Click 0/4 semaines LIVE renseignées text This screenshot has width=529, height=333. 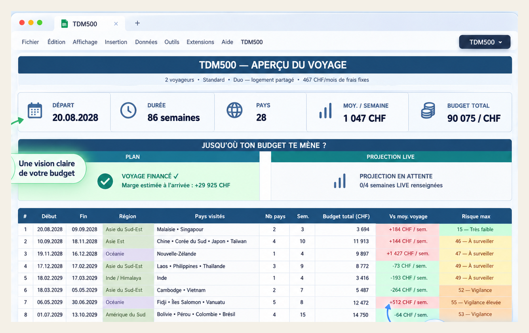pos(401,185)
